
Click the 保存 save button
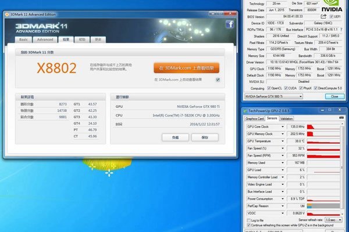coord(205,137)
